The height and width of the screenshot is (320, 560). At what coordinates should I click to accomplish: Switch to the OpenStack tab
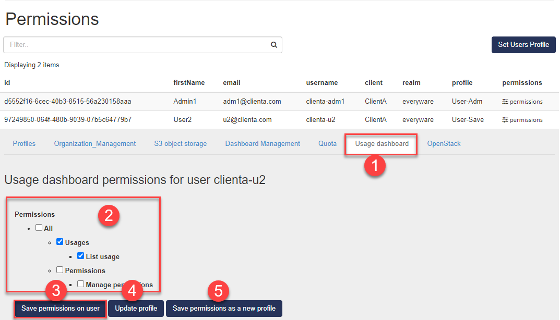444,143
